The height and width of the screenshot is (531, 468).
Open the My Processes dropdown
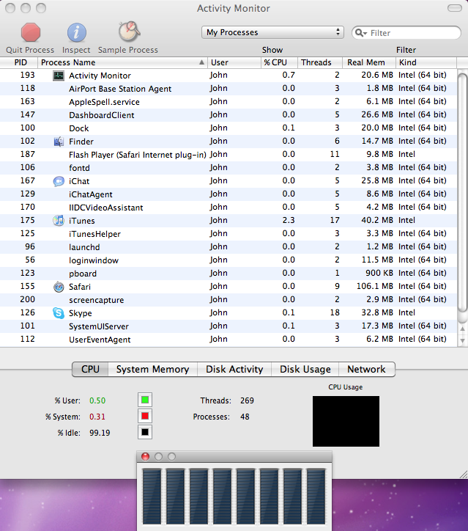tap(272, 32)
